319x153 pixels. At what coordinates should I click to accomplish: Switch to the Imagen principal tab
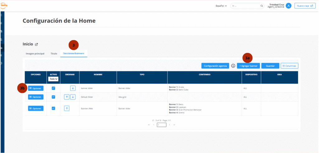35,53
